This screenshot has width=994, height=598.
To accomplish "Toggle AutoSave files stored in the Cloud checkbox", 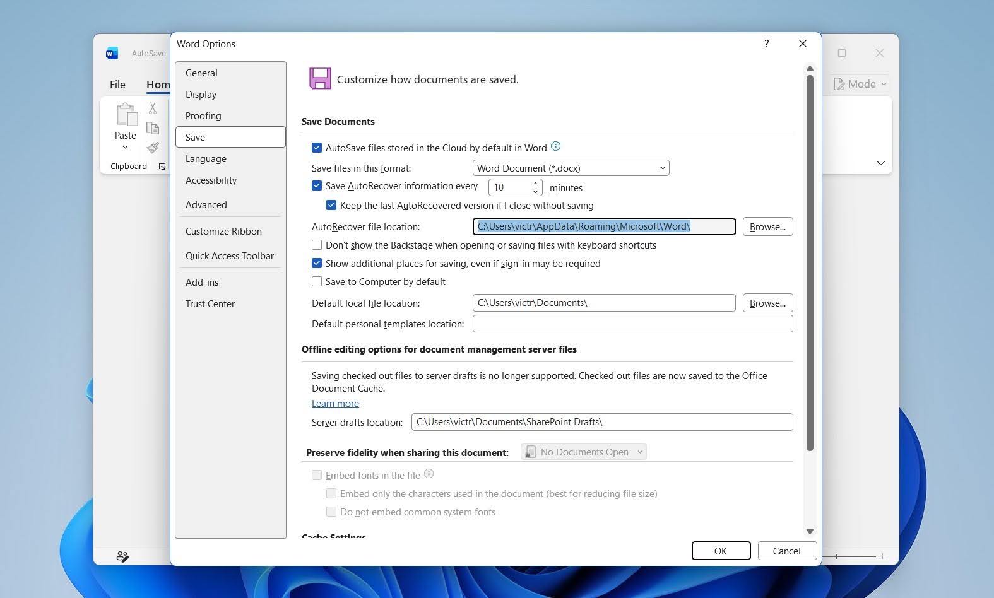I will [x=317, y=148].
